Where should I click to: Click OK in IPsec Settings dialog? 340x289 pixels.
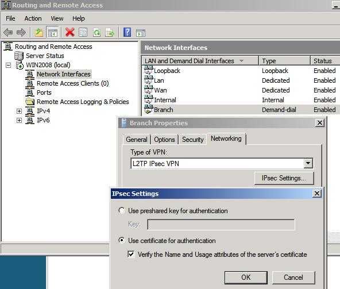(246, 278)
